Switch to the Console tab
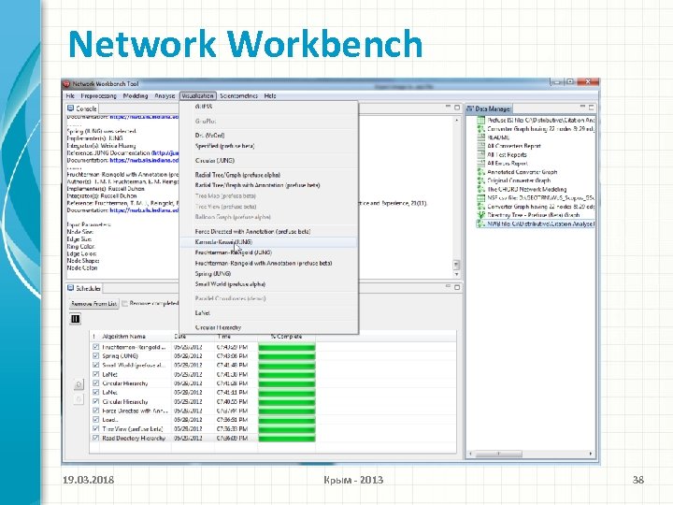The image size is (673, 505). [x=81, y=108]
